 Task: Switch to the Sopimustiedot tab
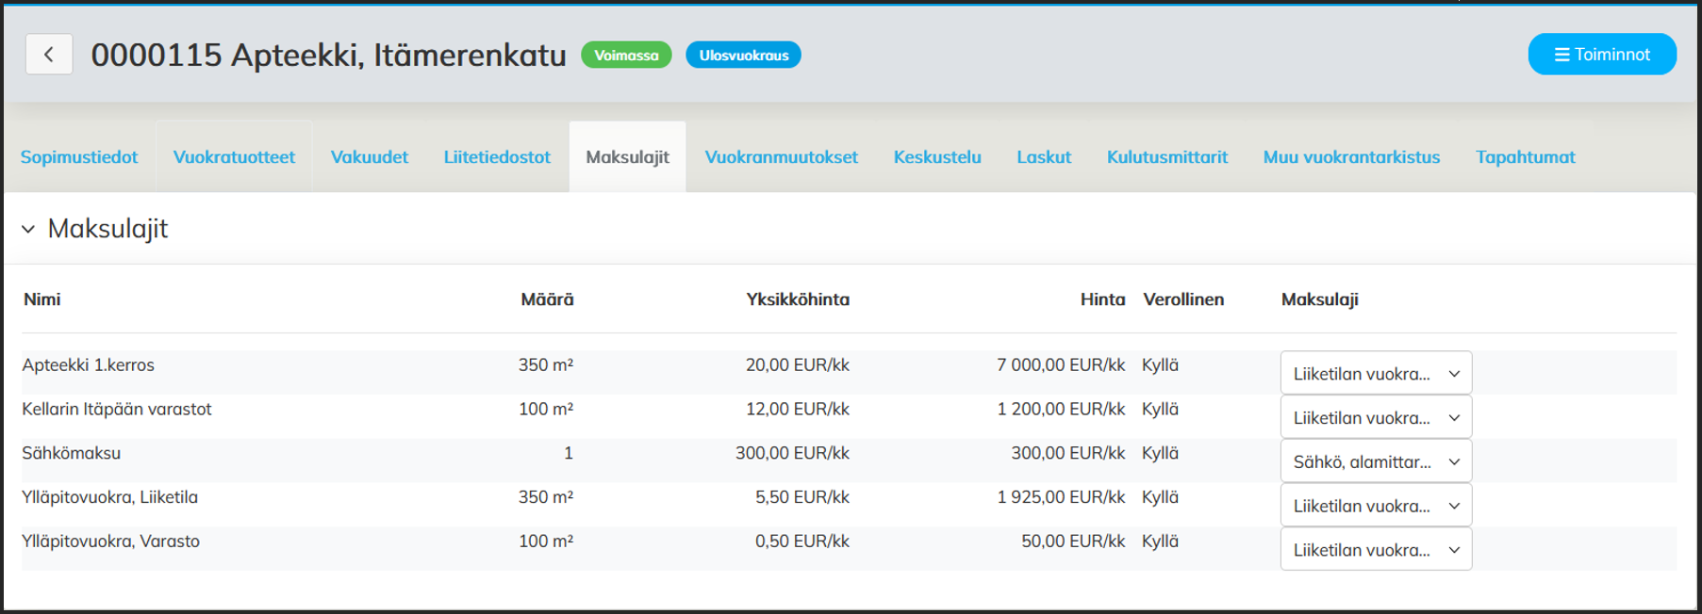click(x=79, y=157)
